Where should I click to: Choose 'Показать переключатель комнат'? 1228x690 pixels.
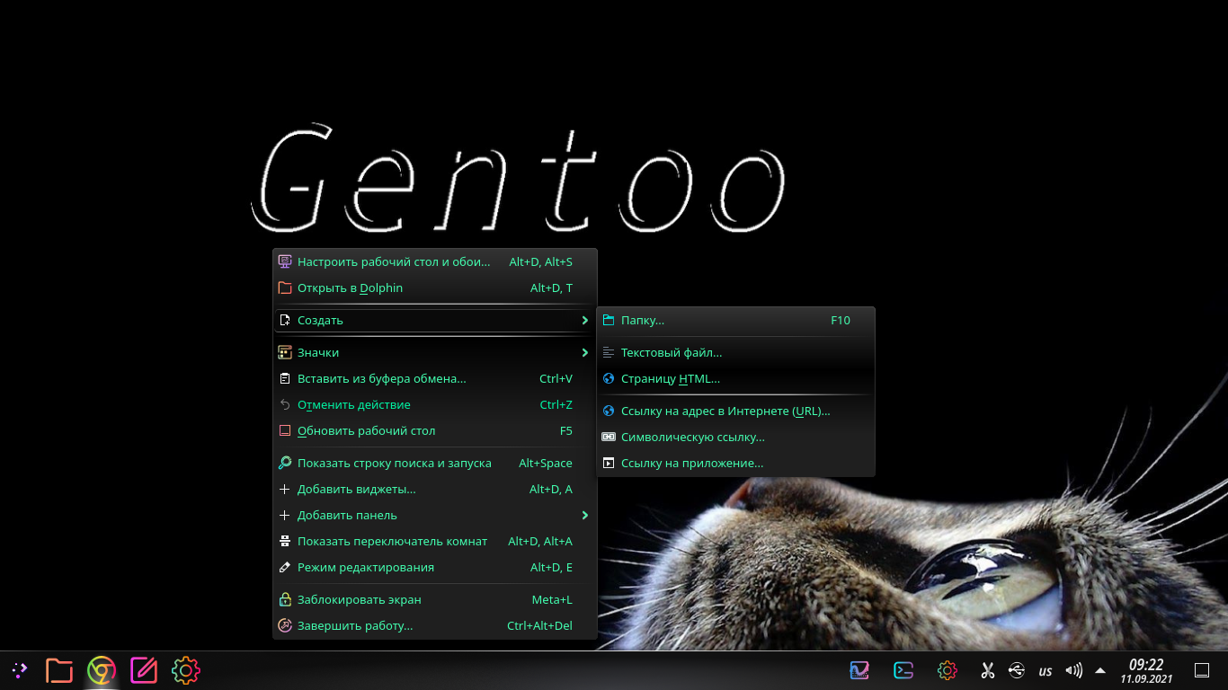435,541
